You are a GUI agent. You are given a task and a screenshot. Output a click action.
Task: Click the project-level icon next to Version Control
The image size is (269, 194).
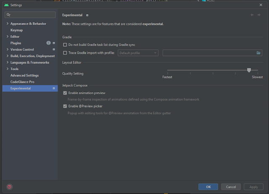(x=54, y=50)
